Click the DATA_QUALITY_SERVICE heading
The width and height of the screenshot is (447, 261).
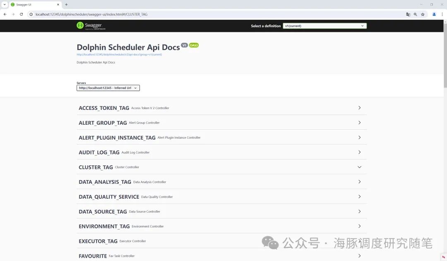click(109, 197)
